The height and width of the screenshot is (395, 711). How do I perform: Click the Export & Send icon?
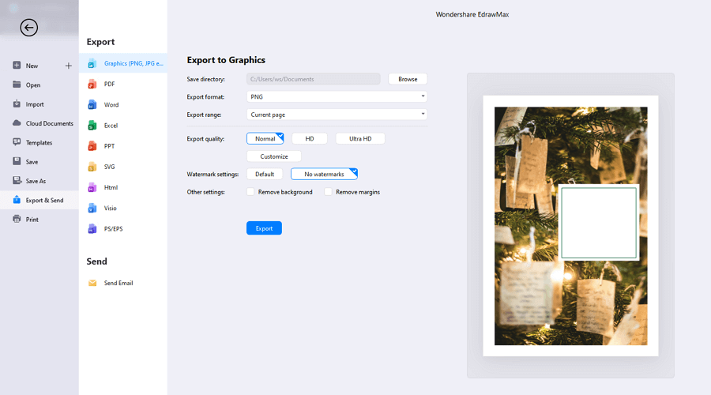coord(17,200)
